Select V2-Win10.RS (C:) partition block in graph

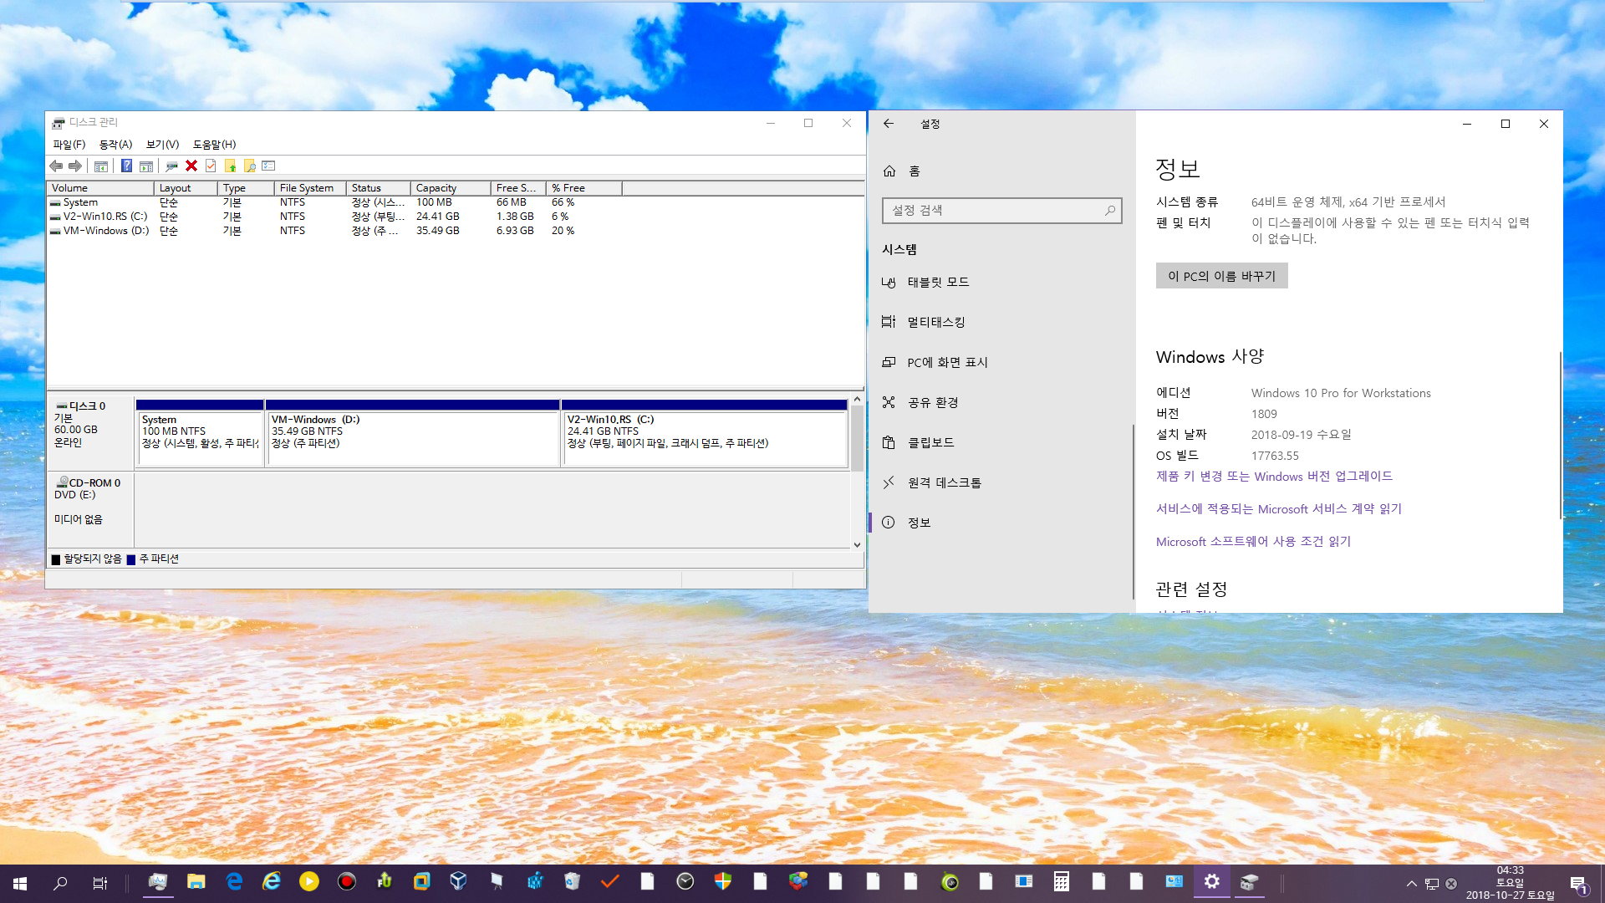(x=705, y=433)
